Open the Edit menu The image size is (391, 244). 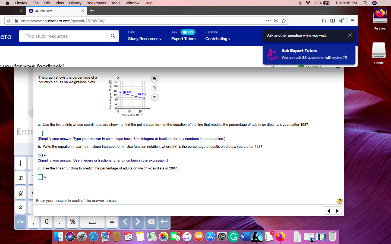pyautogui.click(x=47, y=3)
